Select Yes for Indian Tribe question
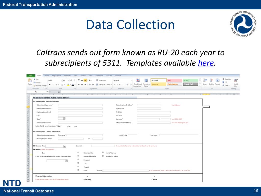Image resolution: width=261 pixels, height=196 pixels. [68, 127]
